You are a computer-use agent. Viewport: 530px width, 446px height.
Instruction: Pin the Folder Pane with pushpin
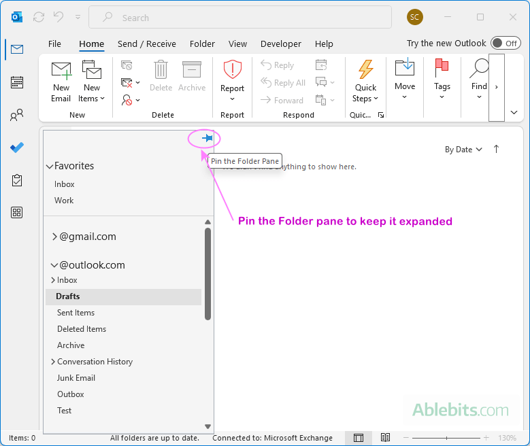pos(207,138)
